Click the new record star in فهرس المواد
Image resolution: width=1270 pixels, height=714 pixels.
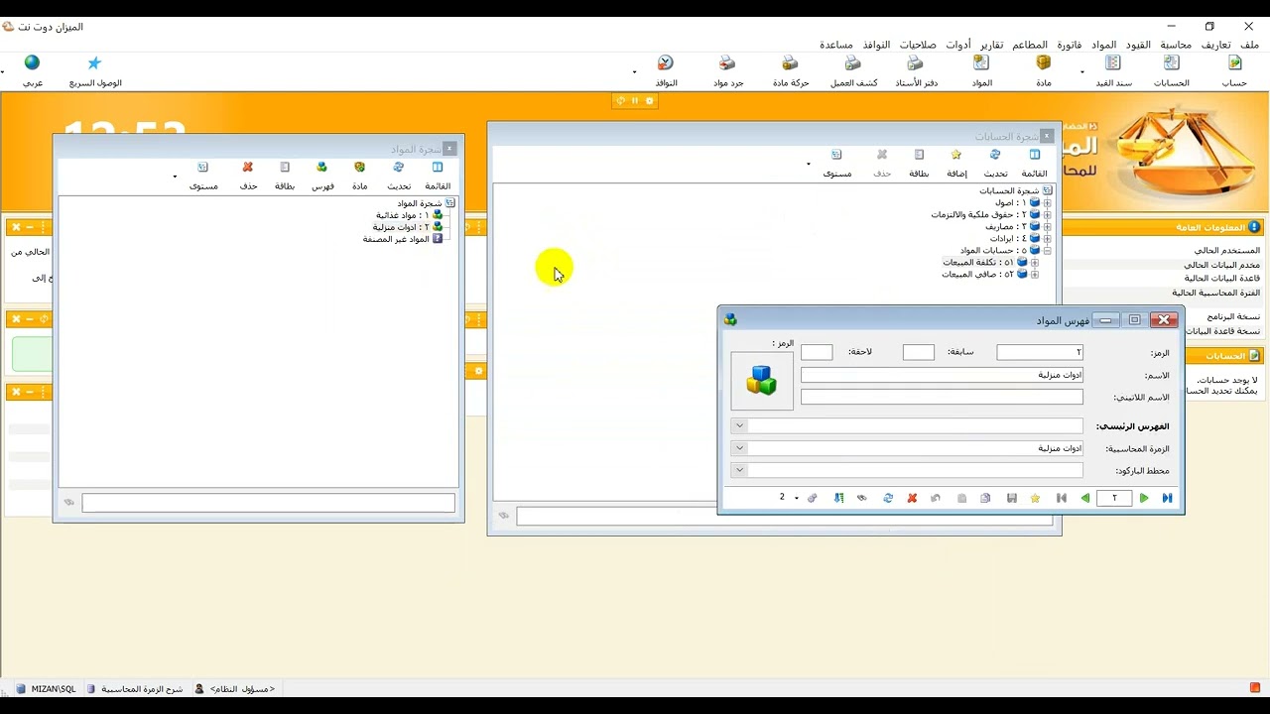[1036, 498]
